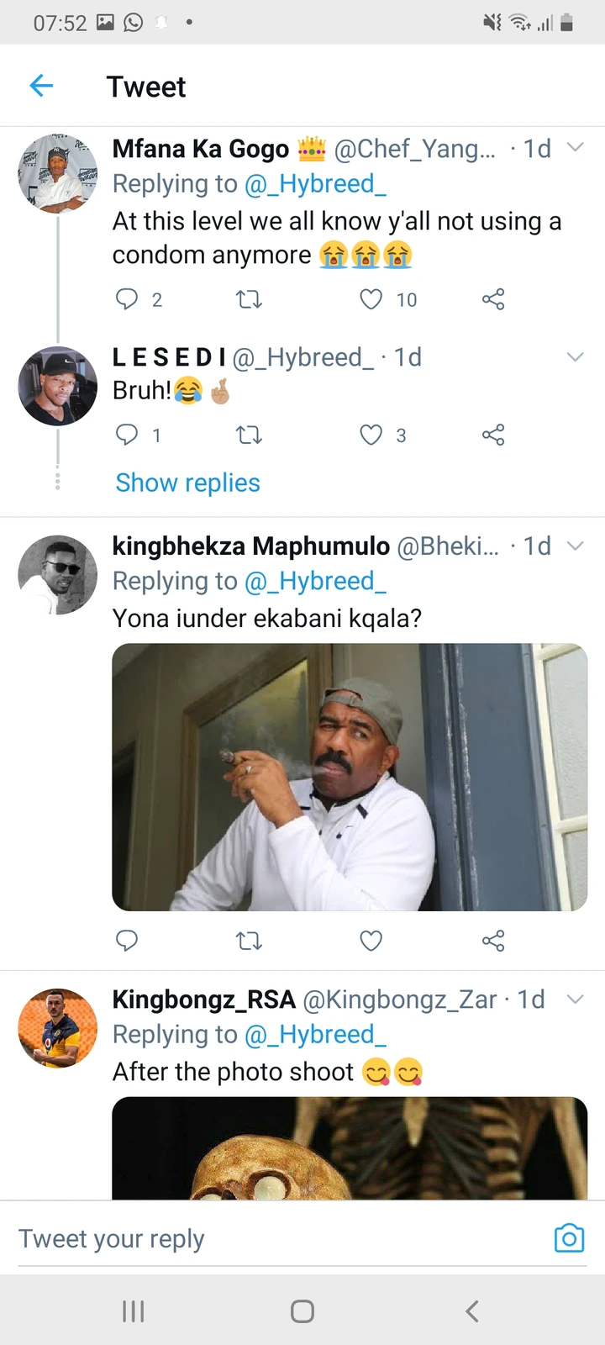
Task: Tap the back arrow in the Tweet header
Action: tap(41, 86)
